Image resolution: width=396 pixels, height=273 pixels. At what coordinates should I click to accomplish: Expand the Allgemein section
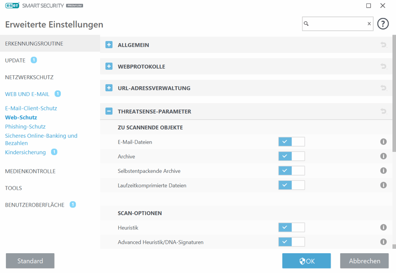(x=109, y=45)
